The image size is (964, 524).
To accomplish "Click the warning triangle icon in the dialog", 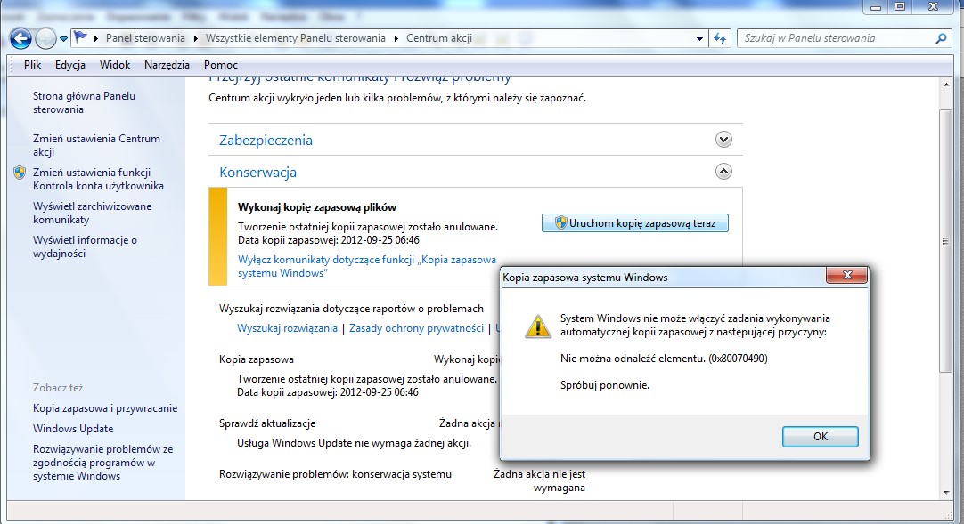I will [x=538, y=326].
